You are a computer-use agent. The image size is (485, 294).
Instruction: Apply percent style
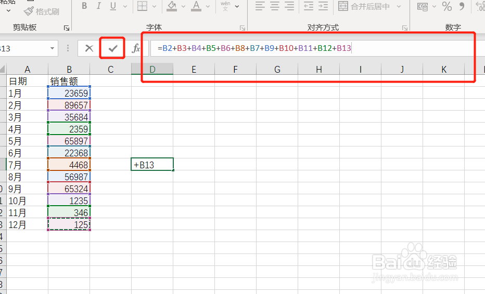click(x=447, y=6)
